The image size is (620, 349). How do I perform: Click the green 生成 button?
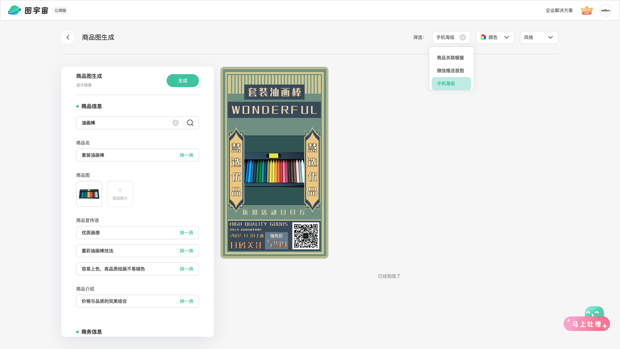tap(183, 81)
